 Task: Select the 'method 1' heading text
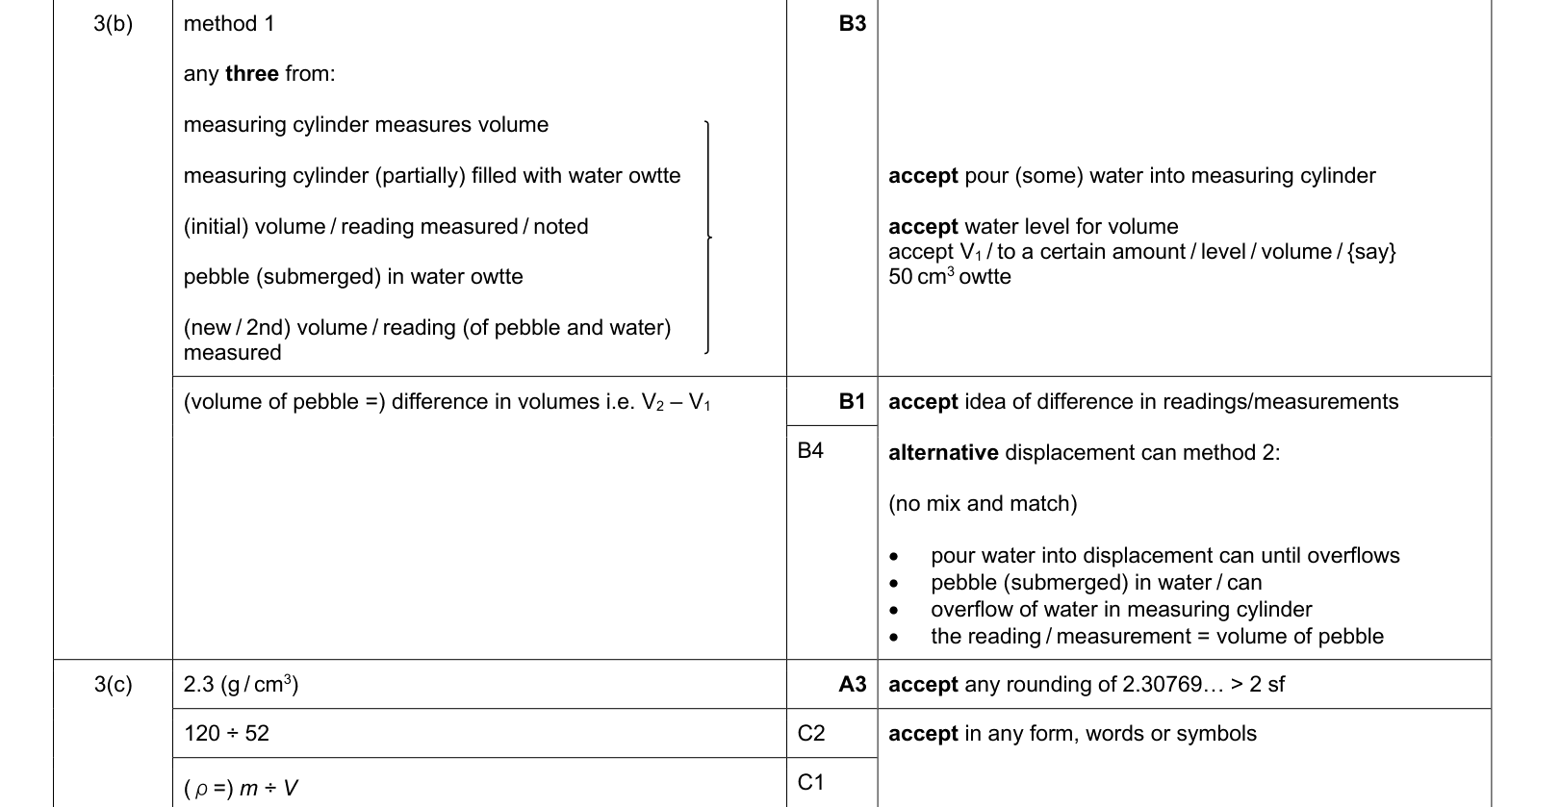(229, 24)
